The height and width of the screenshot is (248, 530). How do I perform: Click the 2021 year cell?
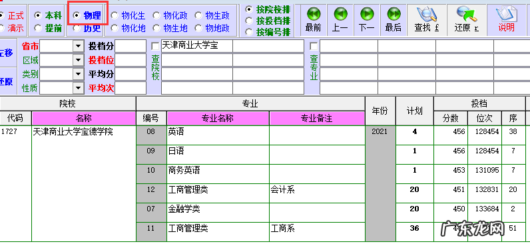(x=380, y=183)
